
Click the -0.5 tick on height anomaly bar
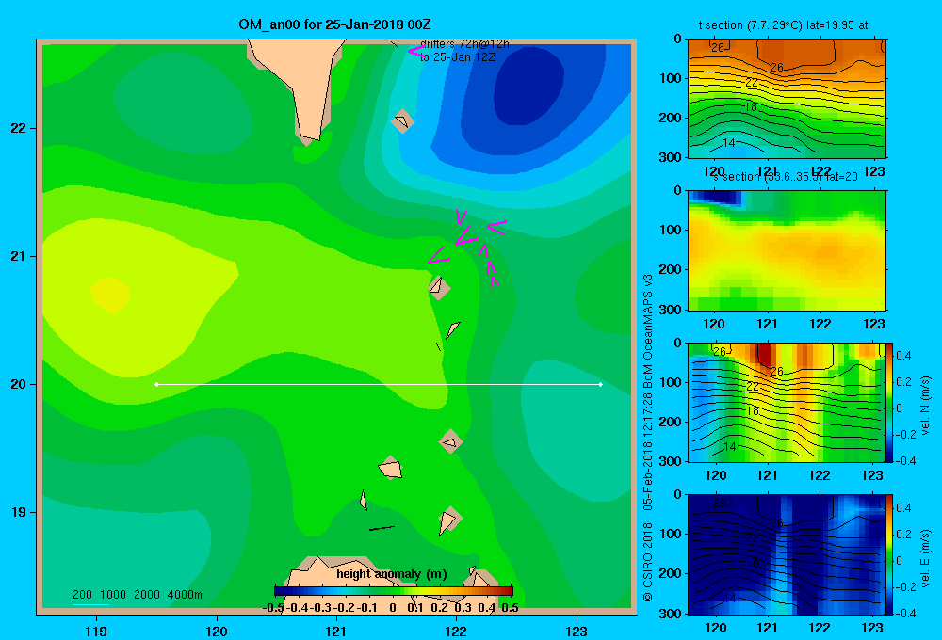273,608
